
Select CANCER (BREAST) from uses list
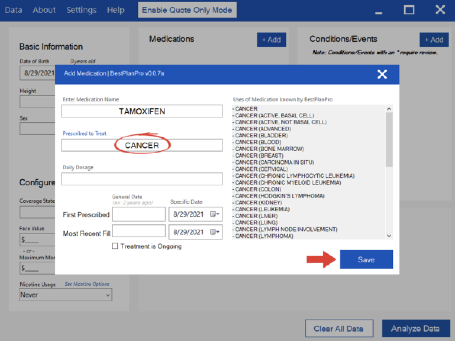(x=259, y=156)
